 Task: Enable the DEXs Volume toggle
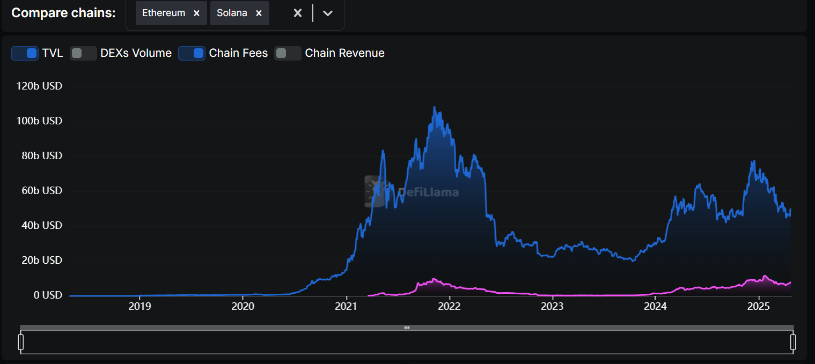tap(83, 53)
